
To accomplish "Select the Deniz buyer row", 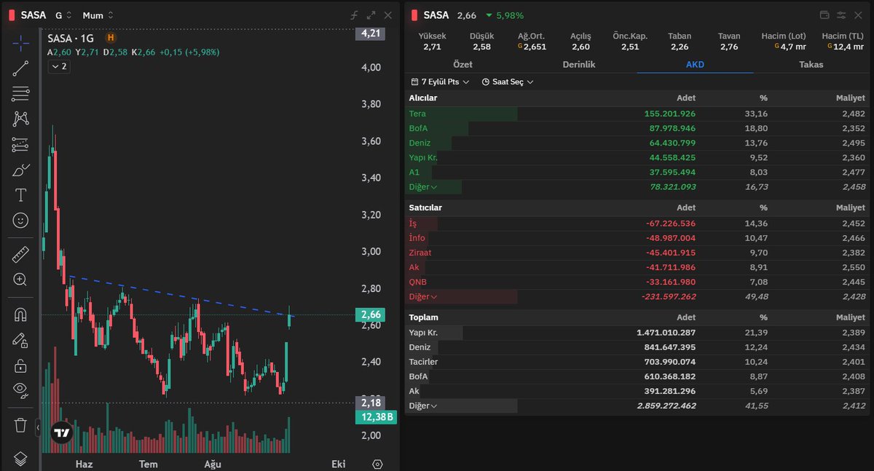I will pos(637,143).
